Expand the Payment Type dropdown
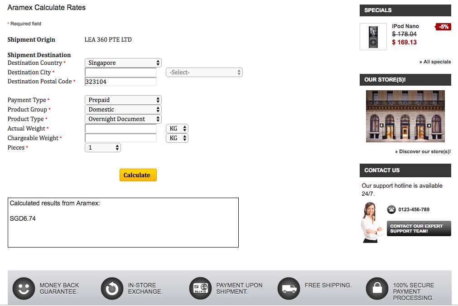Viewport: 458px width, 306px height. [123, 100]
